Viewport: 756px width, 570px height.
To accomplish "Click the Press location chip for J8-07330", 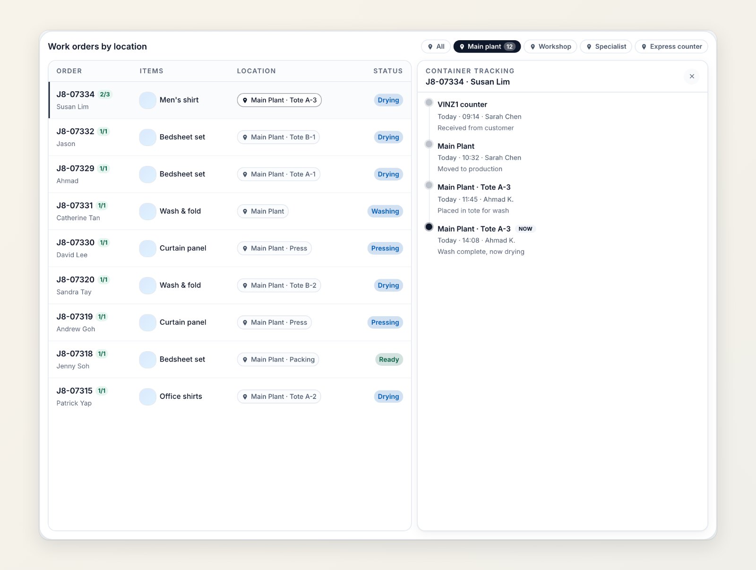I will point(274,249).
